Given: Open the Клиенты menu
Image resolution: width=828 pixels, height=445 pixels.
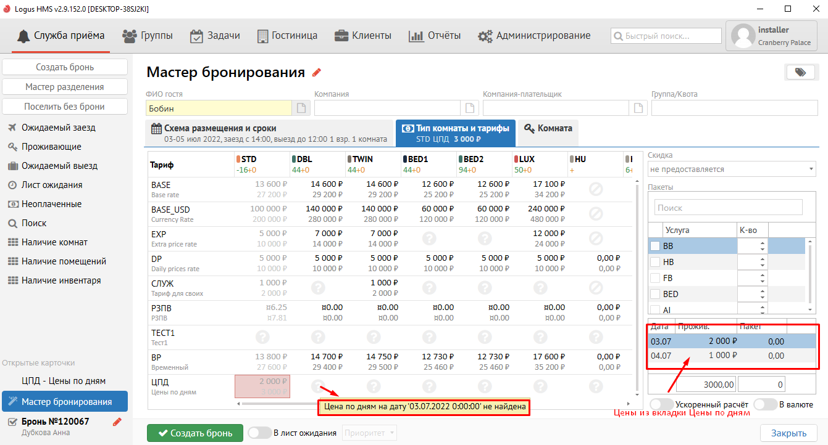Looking at the screenshot, I should coord(363,36).
